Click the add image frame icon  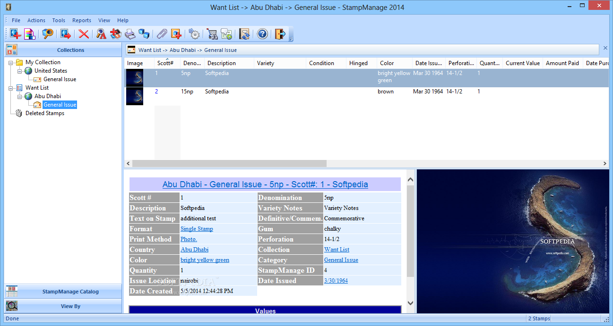click(x=176, y=34)
